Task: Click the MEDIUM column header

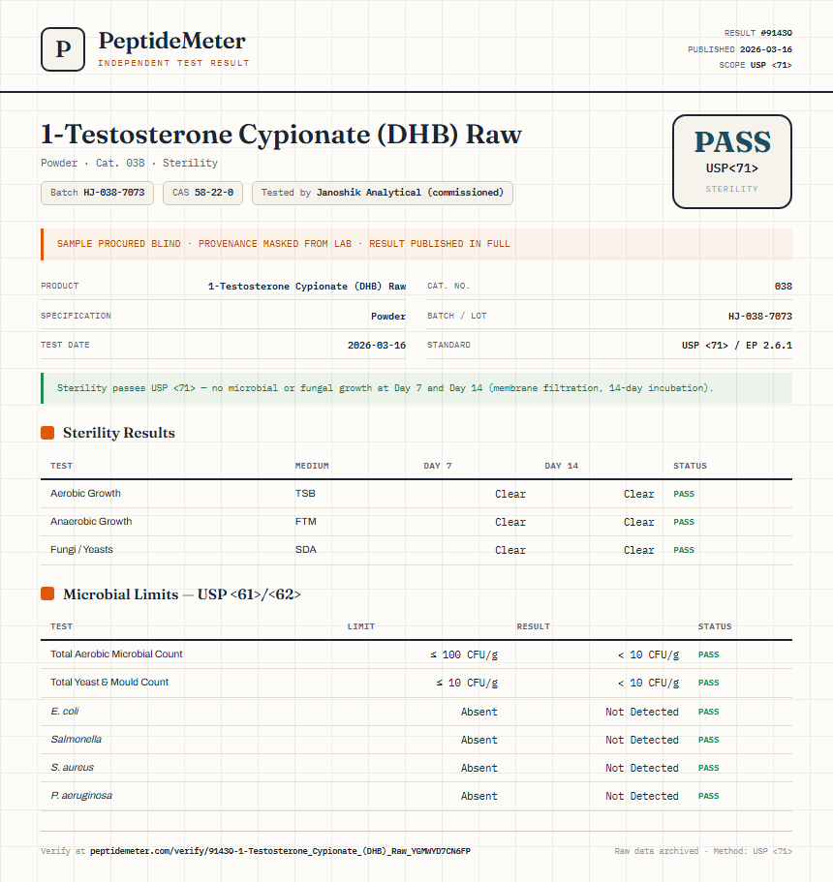Action: point(312,466)
